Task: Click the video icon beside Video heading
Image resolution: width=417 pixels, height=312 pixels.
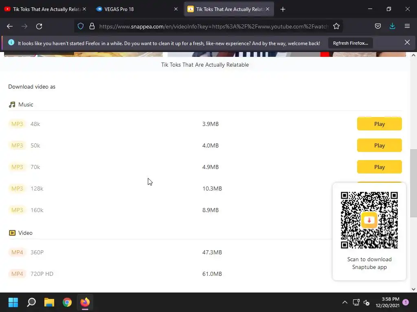Action: [x=12, y=233]
